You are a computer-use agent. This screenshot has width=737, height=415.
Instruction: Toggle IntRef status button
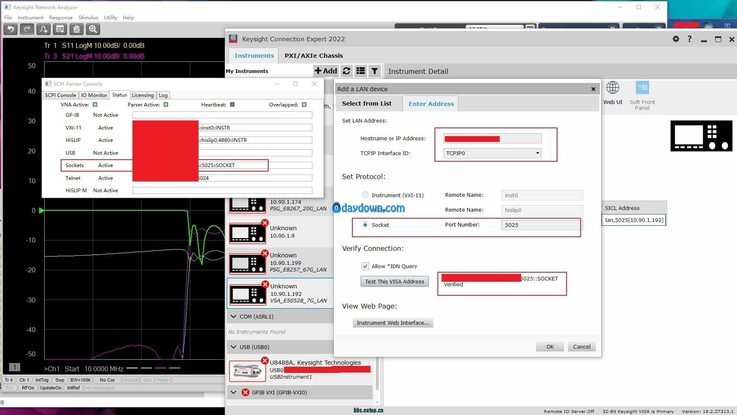point(73,388)
